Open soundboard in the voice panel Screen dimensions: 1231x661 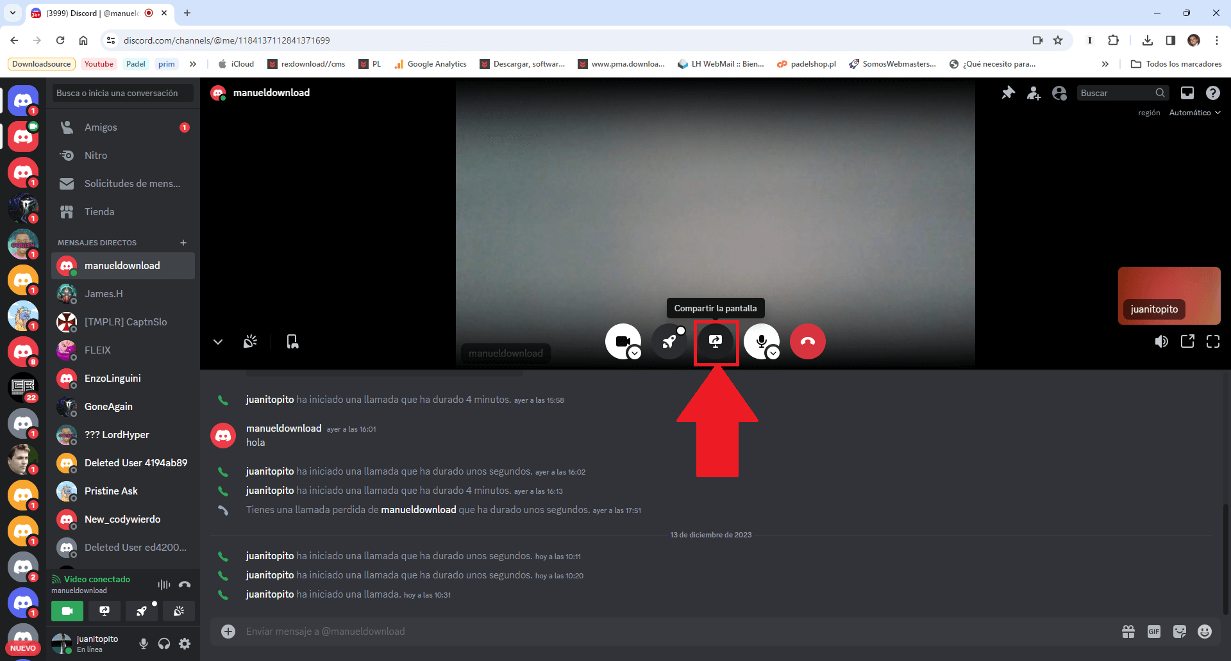pos(179,611)
